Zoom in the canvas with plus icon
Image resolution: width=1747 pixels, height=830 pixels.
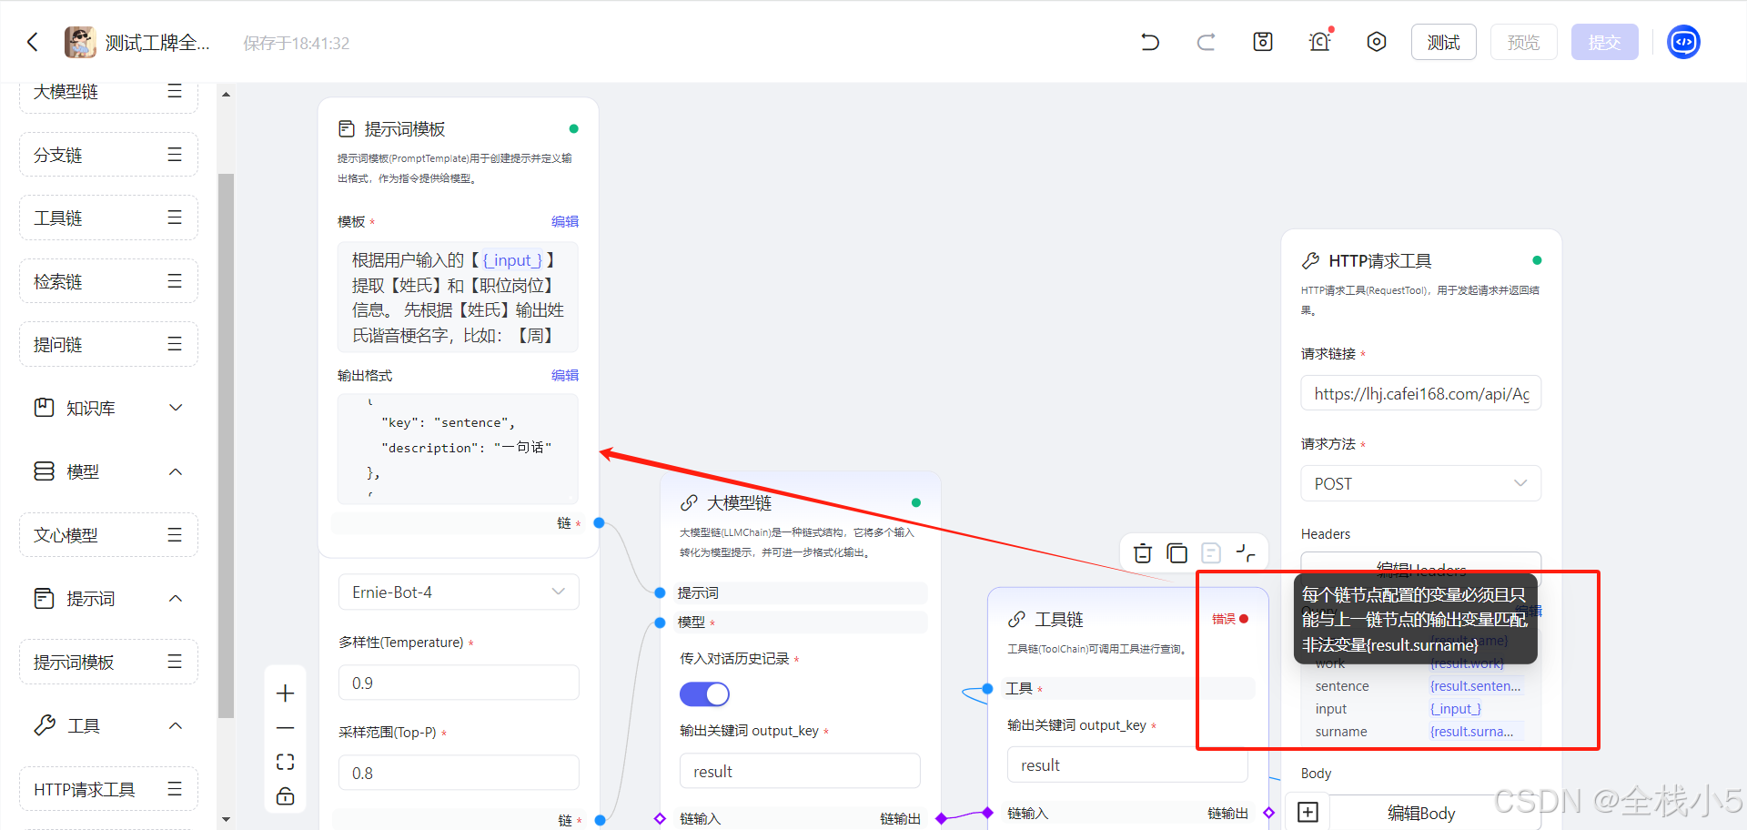[x=285, y=693]
